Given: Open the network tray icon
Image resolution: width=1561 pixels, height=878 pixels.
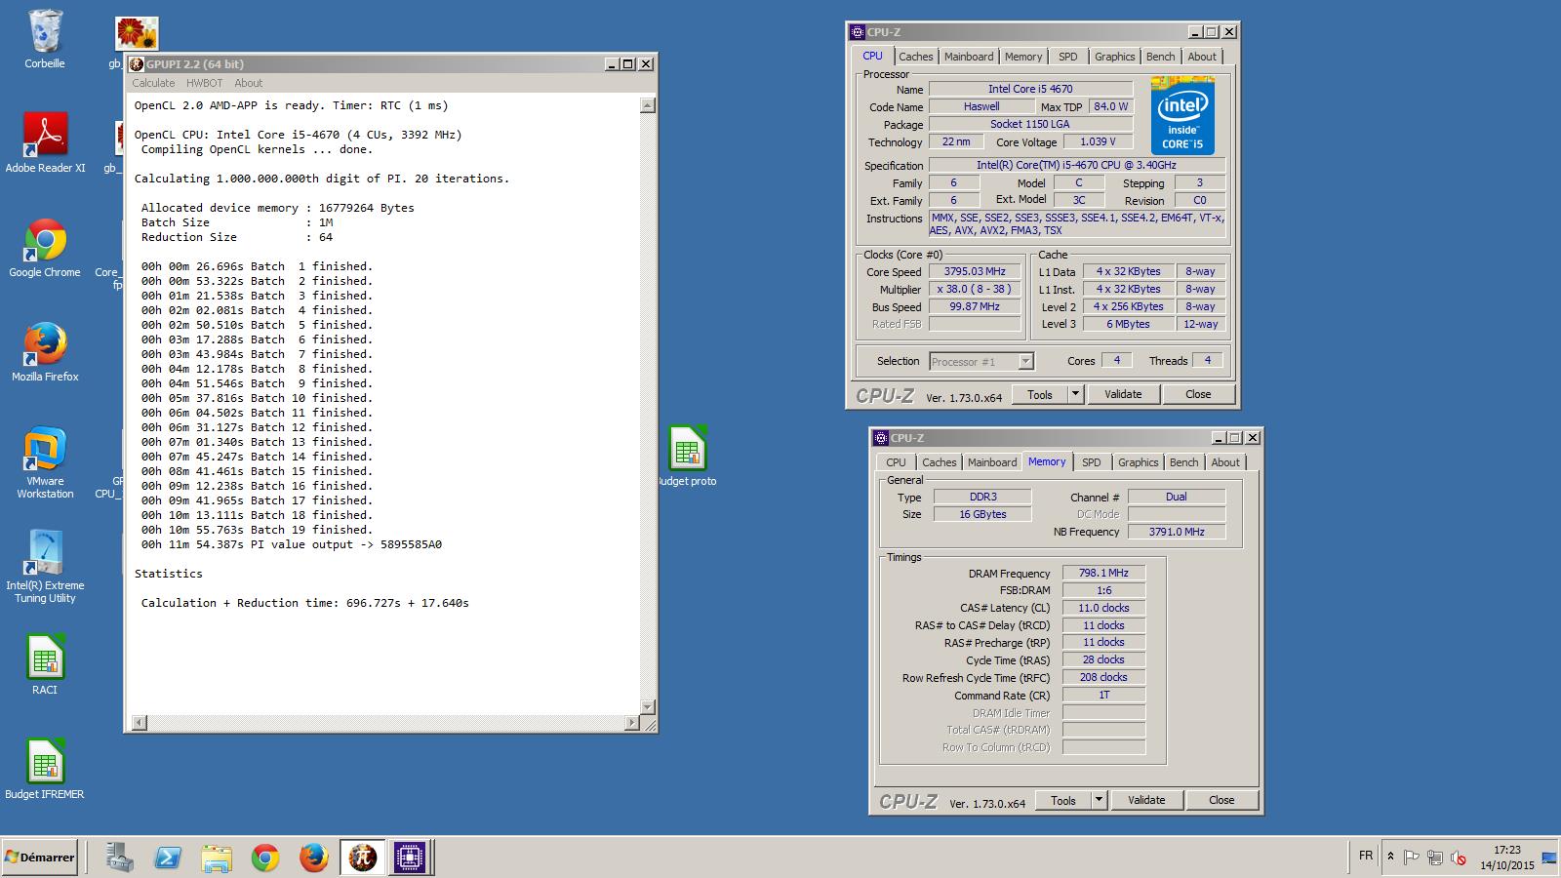Looking at the screenshot, I should pyautogui.click(x=1434, y=858).
